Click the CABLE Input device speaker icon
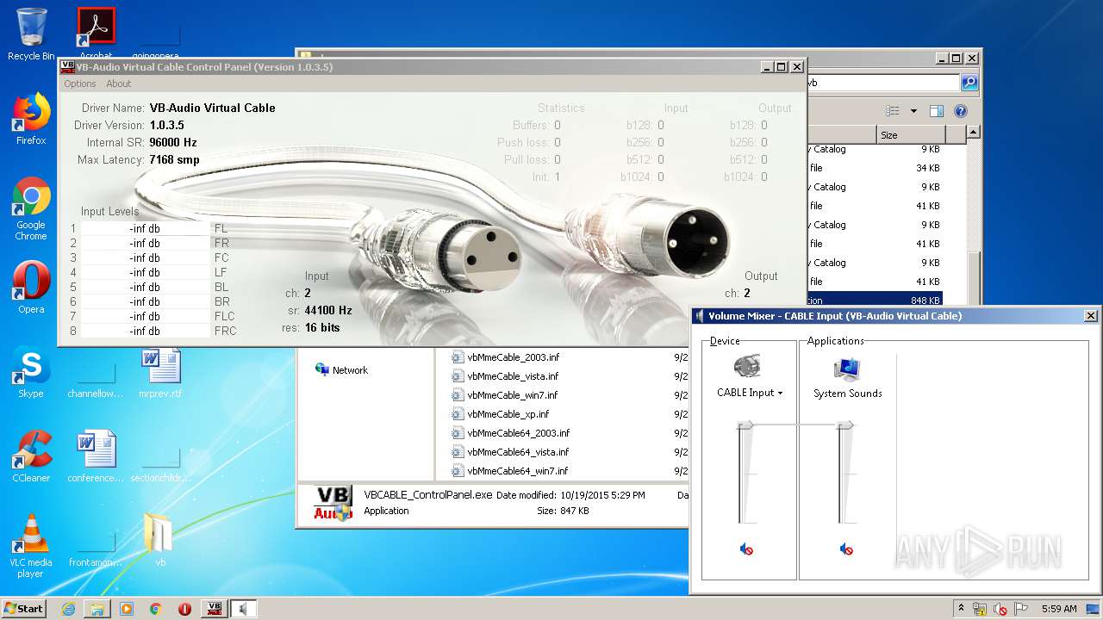Viewport: 1103px width, 620px height. tap(746, 368)
